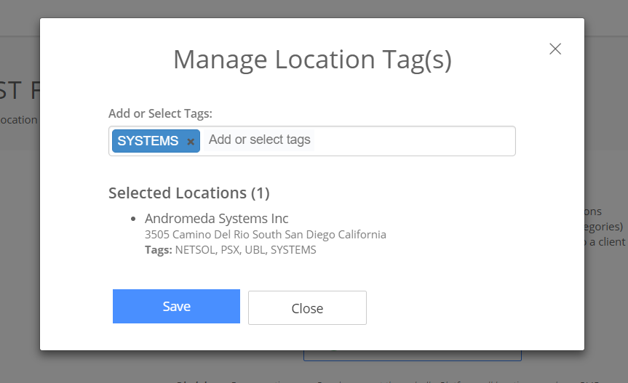This screenshot has height=383, width=628.
Task: Click the bullet point beside Andromeda Systems
Action: click(133, 219)
